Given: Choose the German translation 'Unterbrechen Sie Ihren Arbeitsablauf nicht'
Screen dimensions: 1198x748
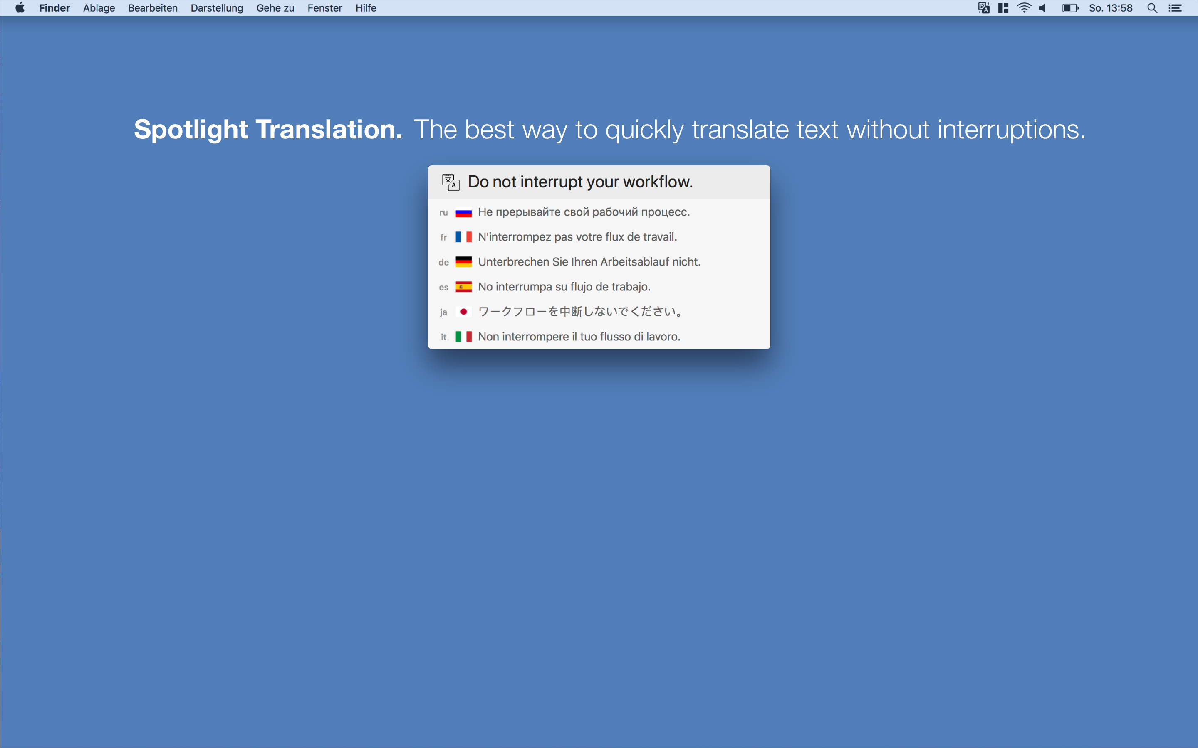Looking at the screenshot, I should [589, 262].
